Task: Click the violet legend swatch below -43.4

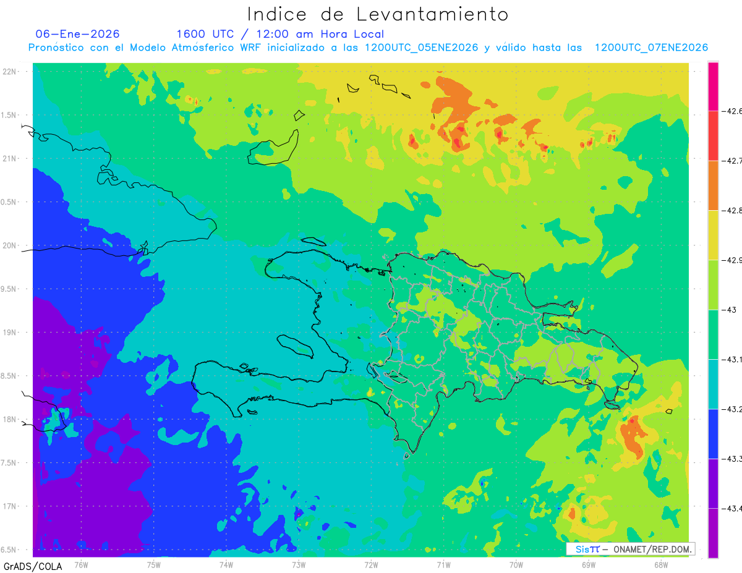Action: pyautogui.click(x=713, y=533)
